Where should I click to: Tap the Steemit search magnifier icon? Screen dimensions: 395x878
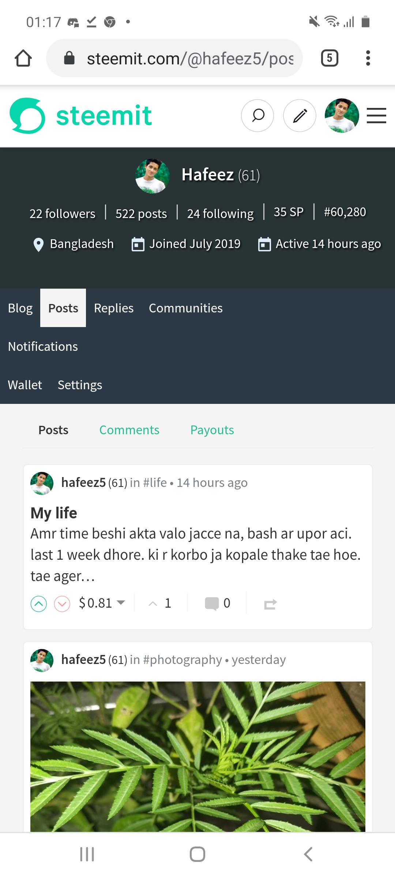257,116
